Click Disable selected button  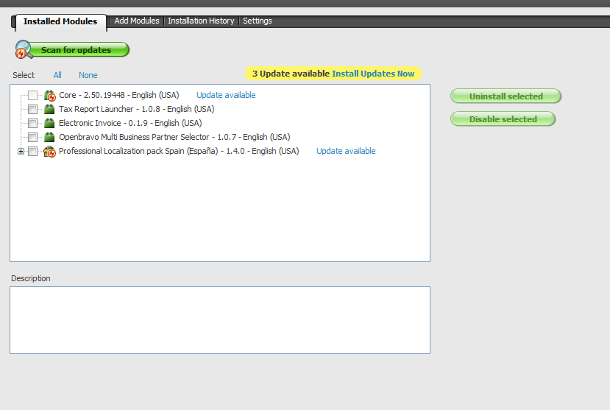tap(503, 119)
